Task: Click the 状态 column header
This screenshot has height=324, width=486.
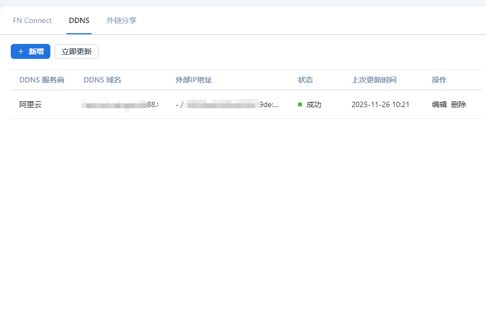Action: coord(305,80)
